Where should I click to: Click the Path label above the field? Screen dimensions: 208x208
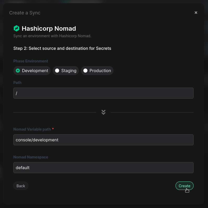tap(17, 83)
